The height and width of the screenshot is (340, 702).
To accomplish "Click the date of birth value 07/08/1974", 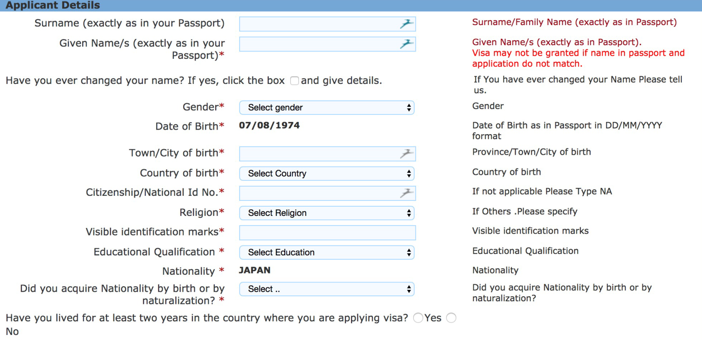I will click(x=269, y=126).
